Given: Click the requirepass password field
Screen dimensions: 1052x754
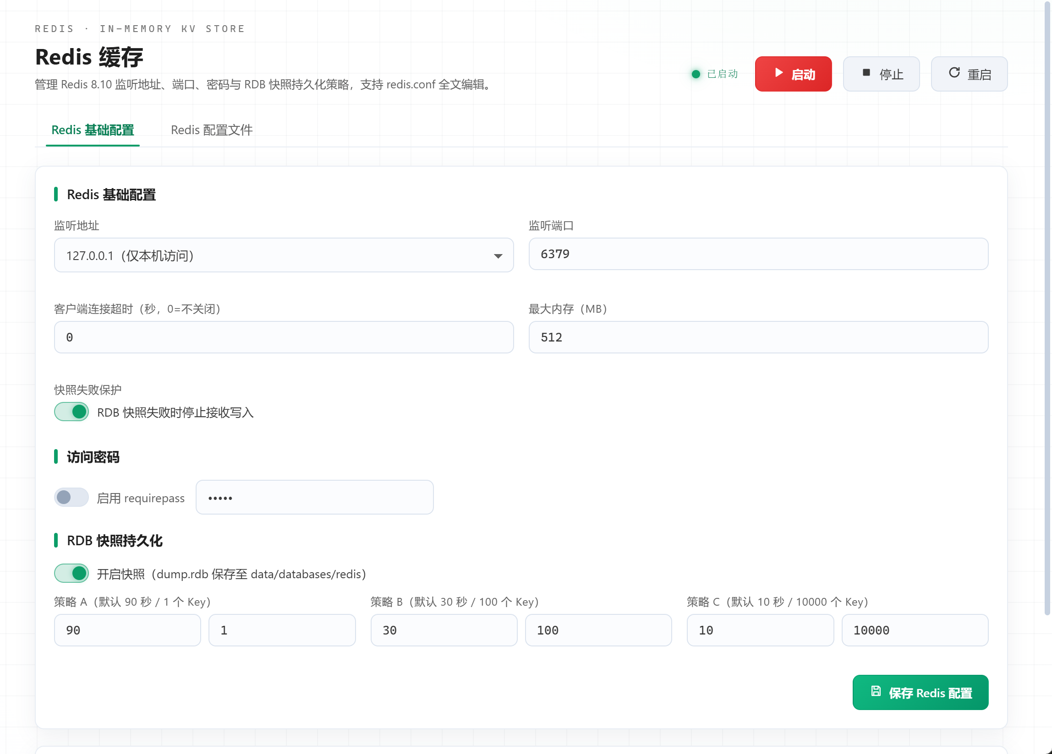Looking at the screenshot, I should point(314,497).
